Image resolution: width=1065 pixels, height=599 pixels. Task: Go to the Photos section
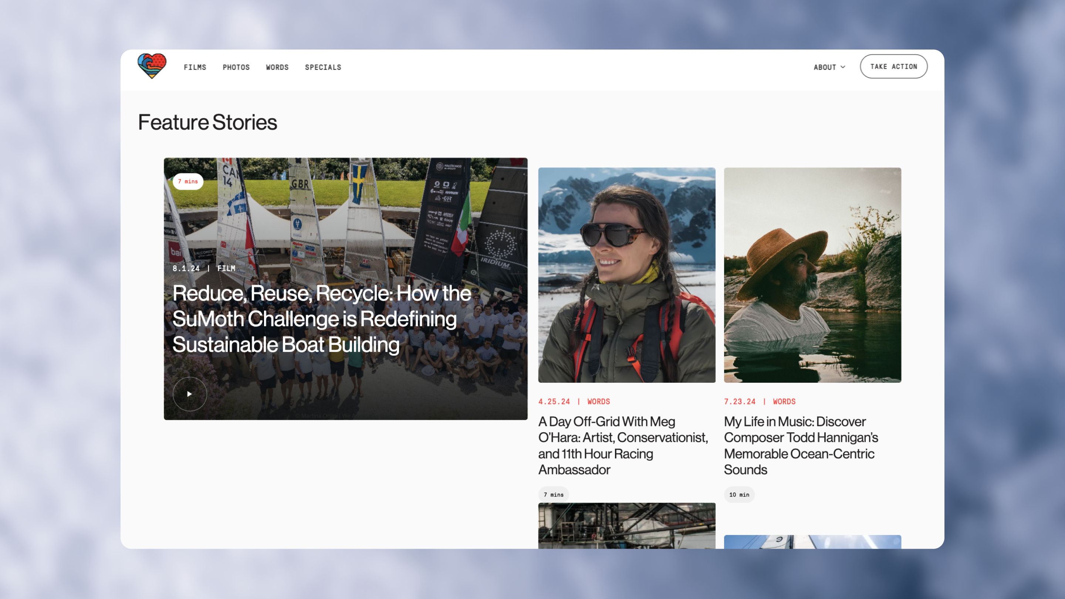236,67
